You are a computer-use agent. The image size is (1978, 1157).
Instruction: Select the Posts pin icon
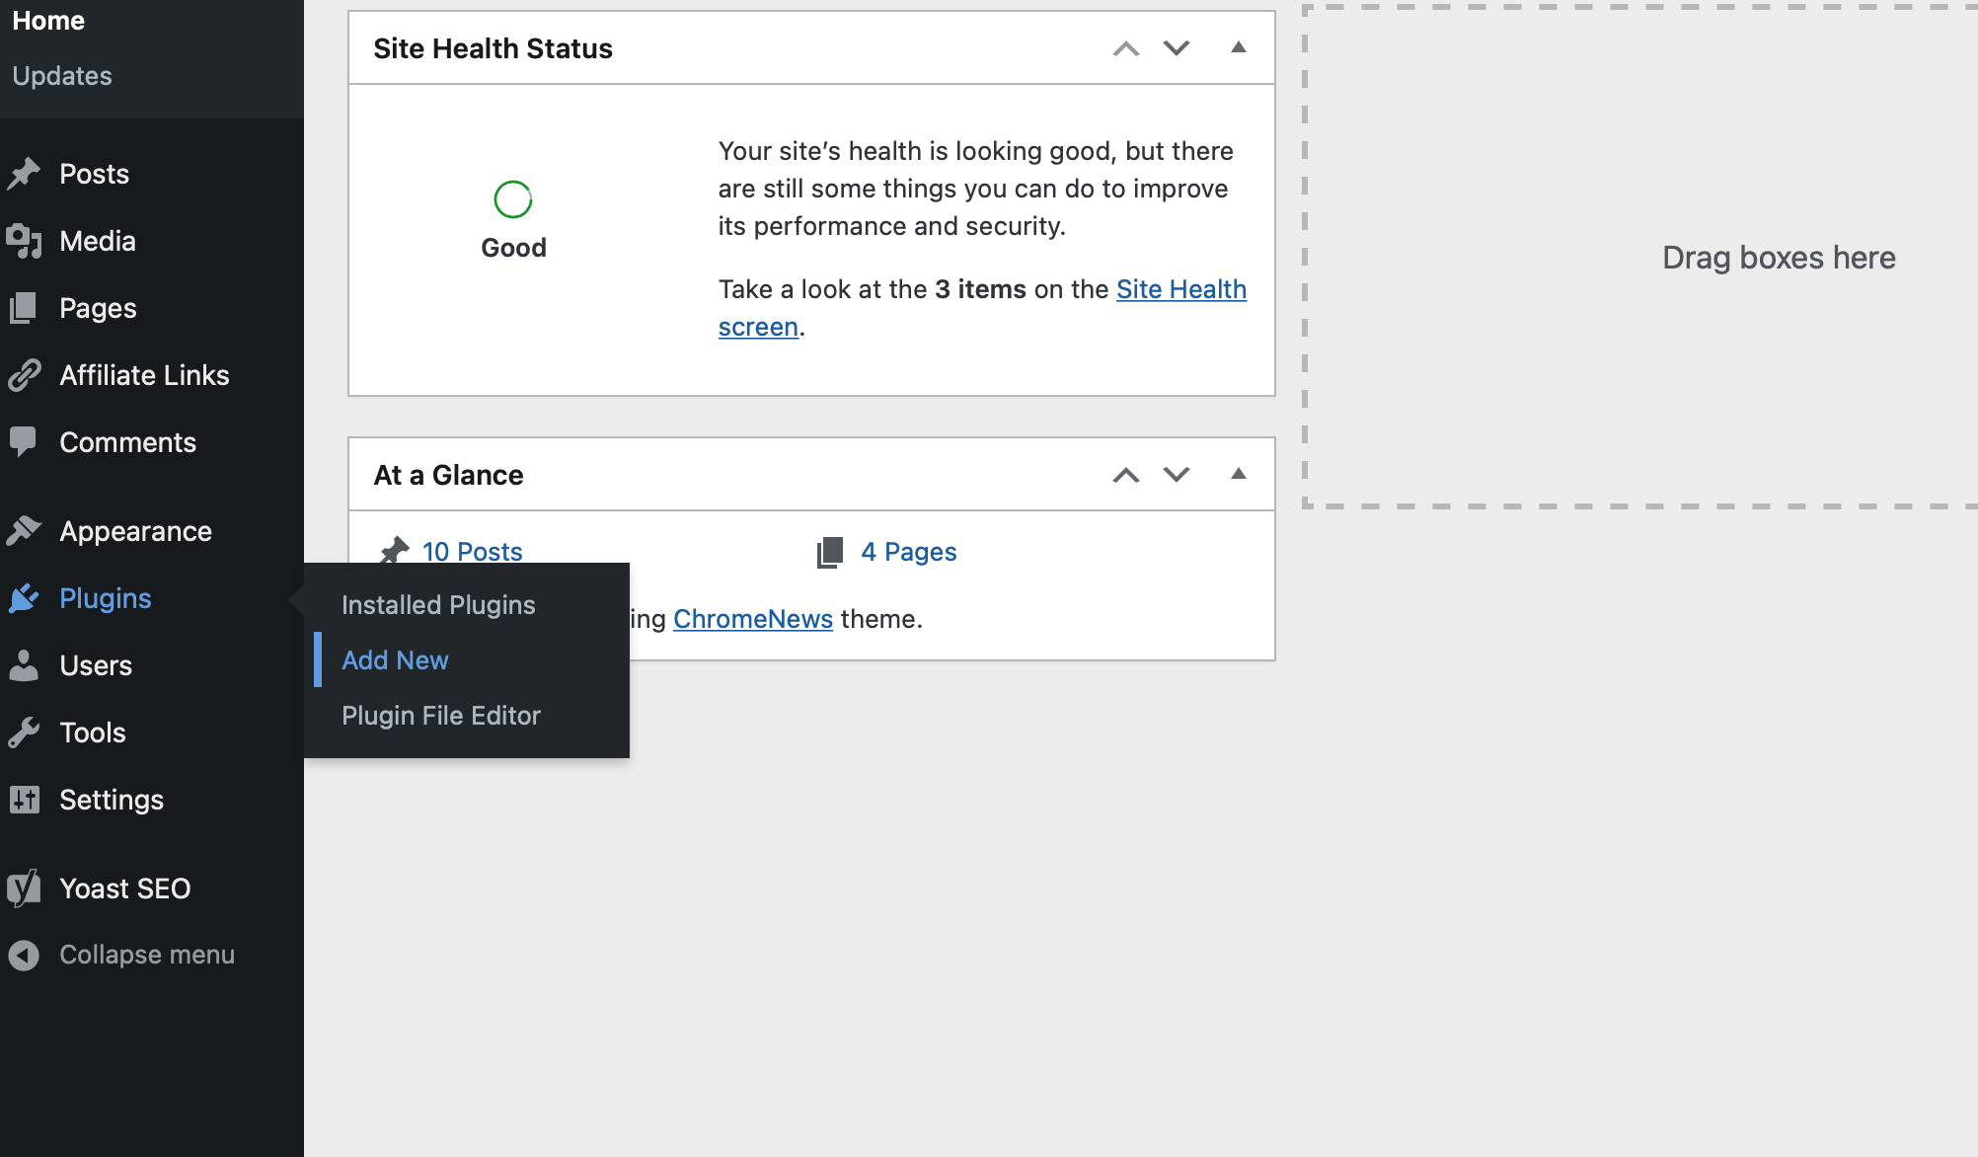[25, 173]
